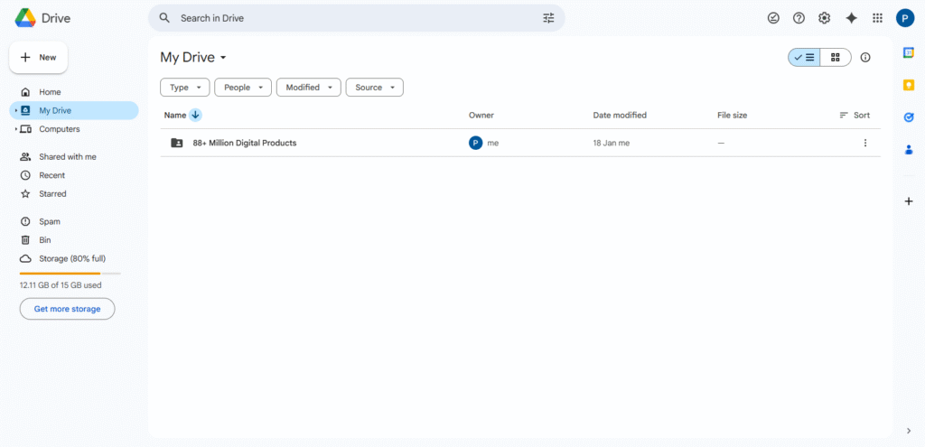Open the Starred section
Viewport: 925px width, 447px height.
tap(52, 194)
